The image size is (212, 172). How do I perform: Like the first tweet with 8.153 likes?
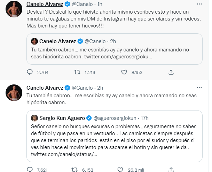125,72
